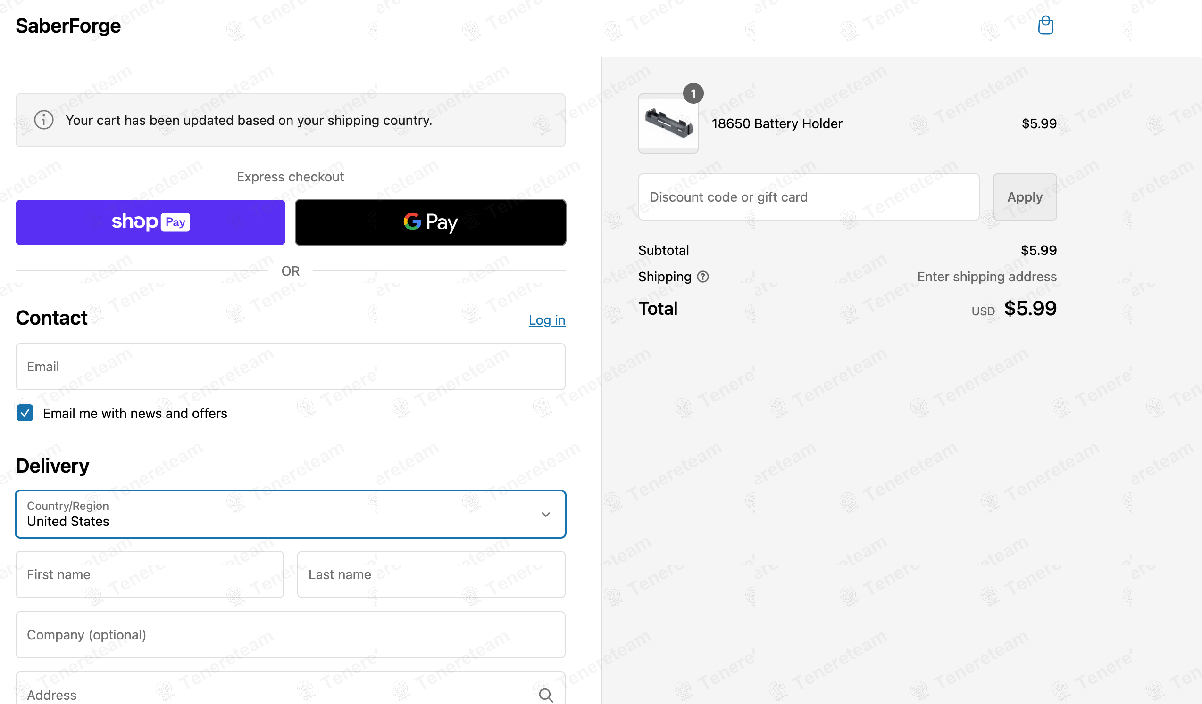This screenshot has height=704, width=1202.
Task: Click the shipping help question icon
Action: [x=702, y=277]
